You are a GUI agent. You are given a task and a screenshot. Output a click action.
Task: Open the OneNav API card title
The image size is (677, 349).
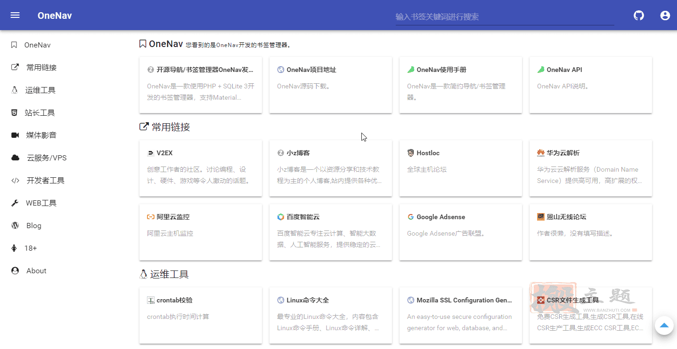(564, 70)
